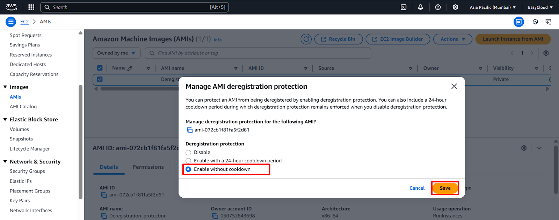559x220 pixels.
Task: Click the hexagon clock icon near top right
Action: [535, 22]
